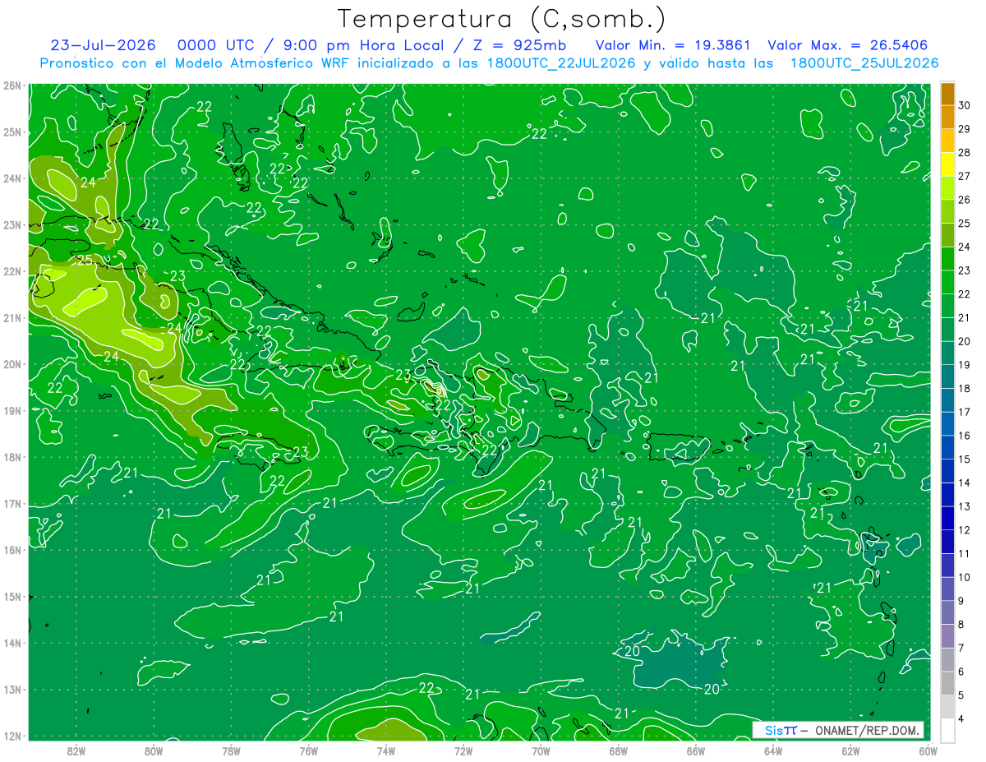Click the "26N" latitude axis label

tap(12, 85)
